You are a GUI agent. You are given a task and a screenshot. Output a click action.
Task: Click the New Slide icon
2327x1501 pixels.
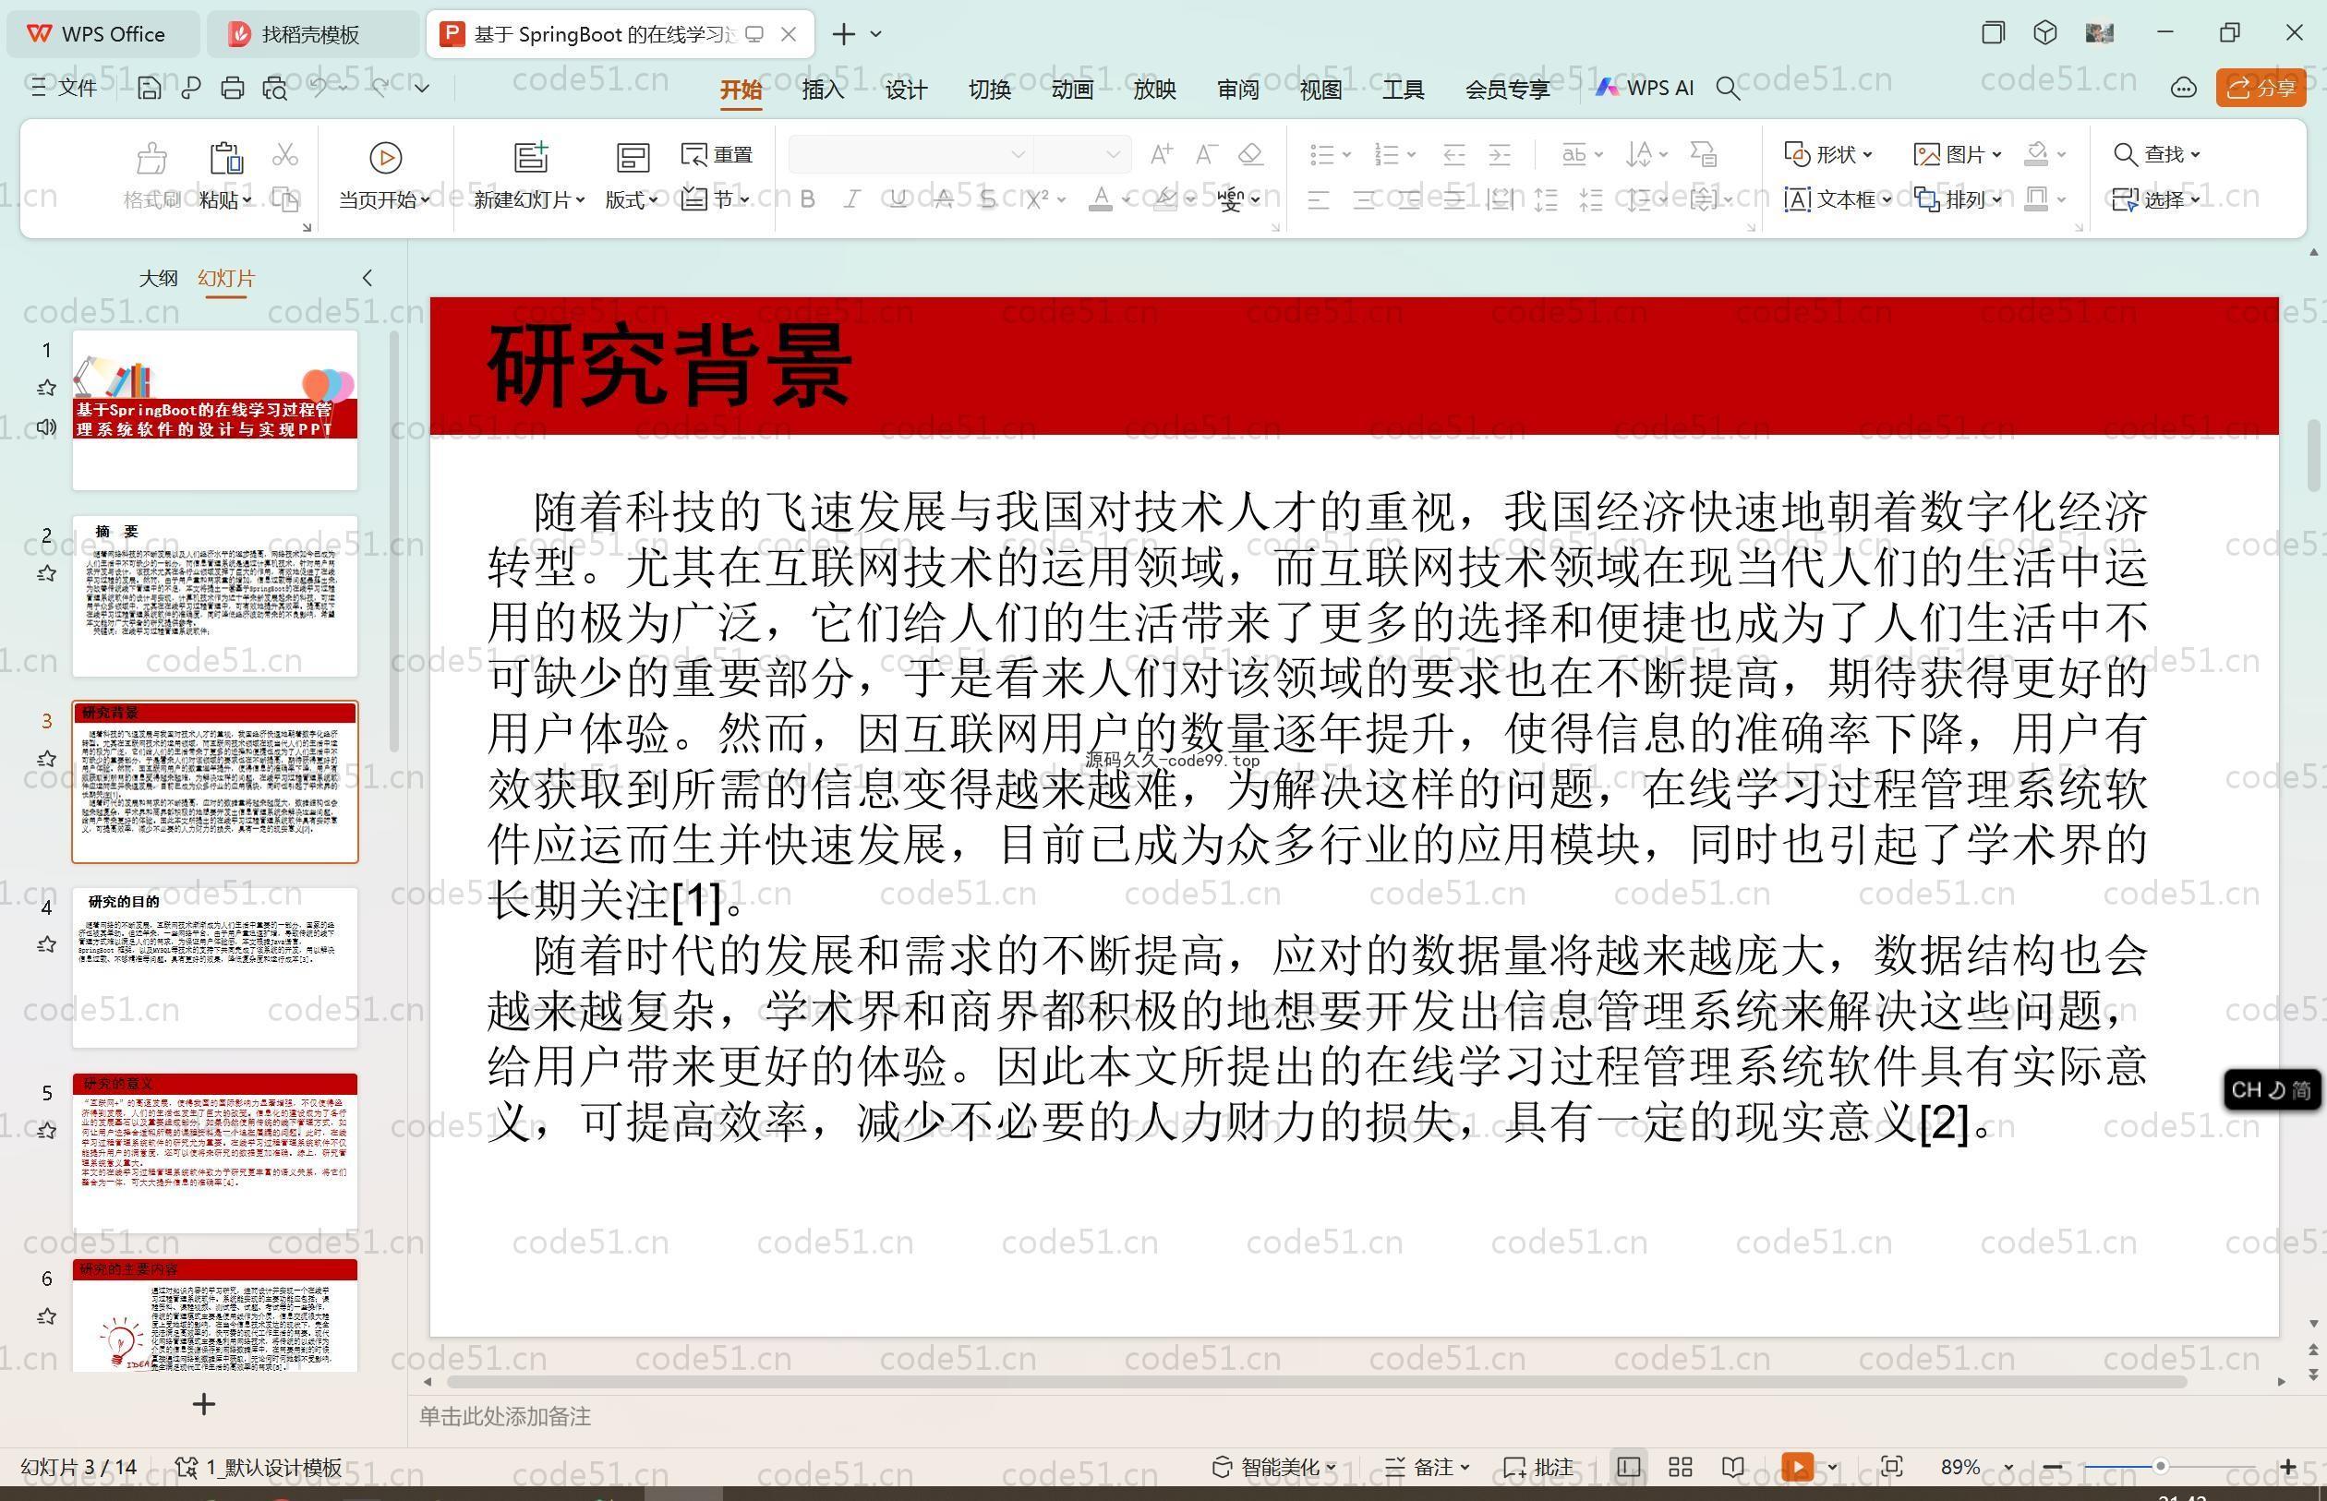[x=531, y=157]
